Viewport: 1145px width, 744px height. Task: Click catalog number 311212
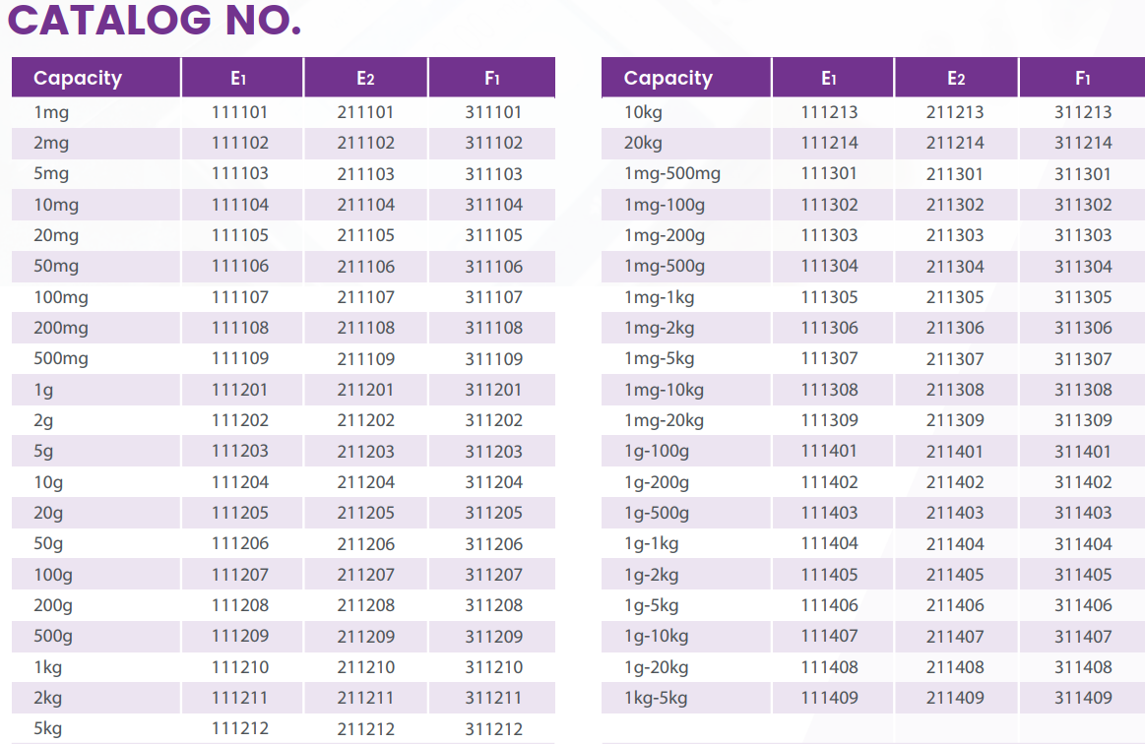pos(493,729)
